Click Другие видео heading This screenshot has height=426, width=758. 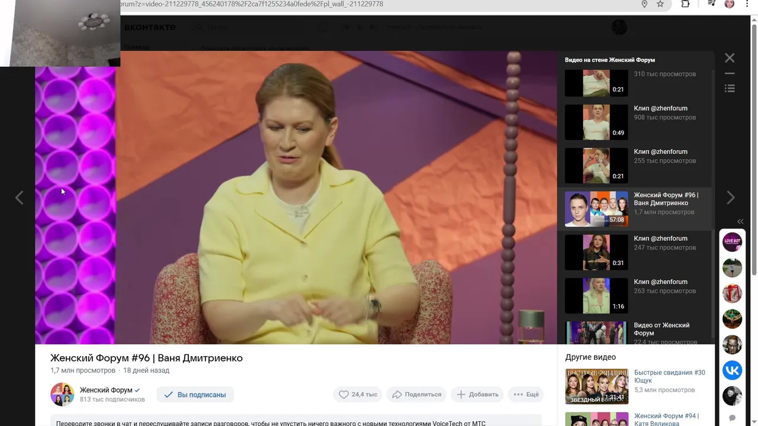(590, 357)
